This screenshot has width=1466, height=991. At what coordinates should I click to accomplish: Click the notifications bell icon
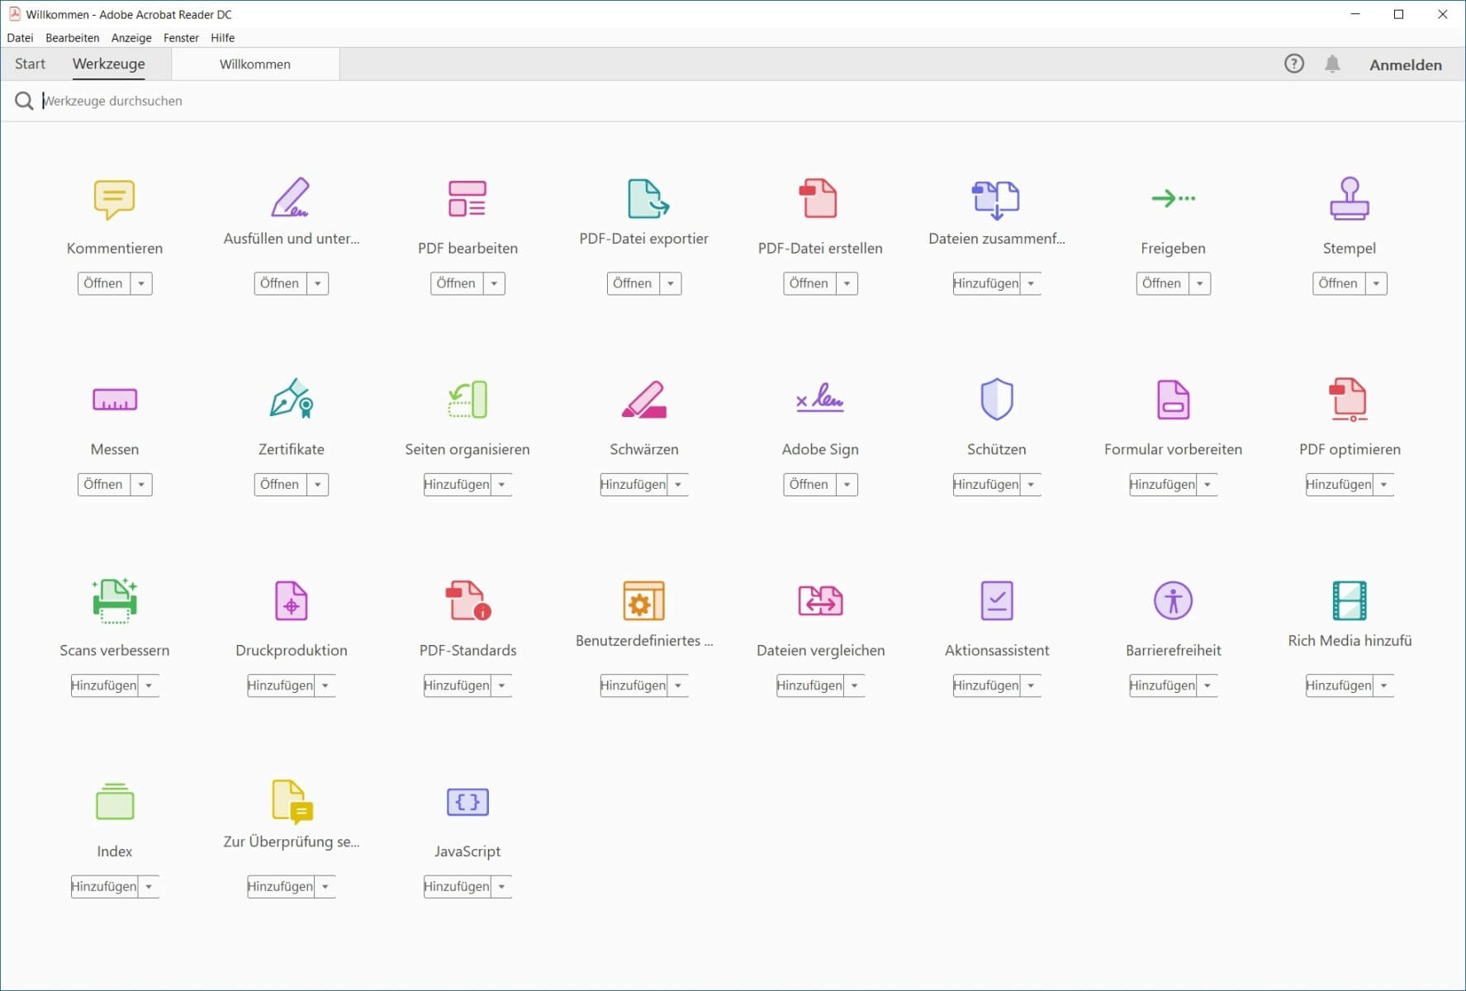pyautogui.click(x=1331, y=64)
